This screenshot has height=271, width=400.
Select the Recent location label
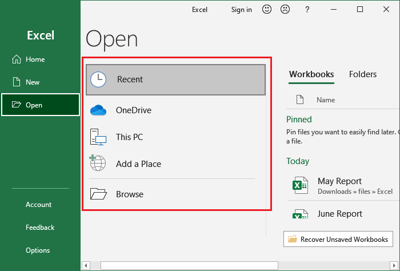[130, 79]
